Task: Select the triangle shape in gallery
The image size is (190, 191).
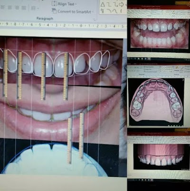Action: (103, 5)
